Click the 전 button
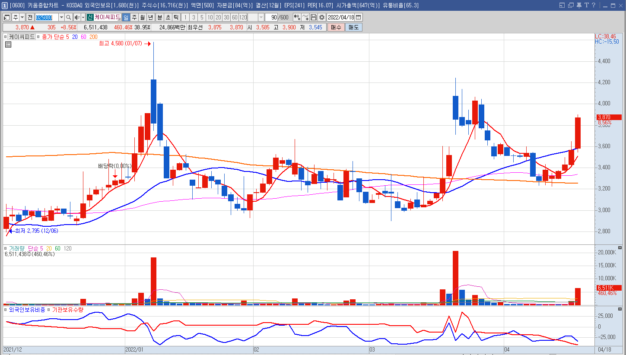The image size is (626, 355). tap(30, 17)
